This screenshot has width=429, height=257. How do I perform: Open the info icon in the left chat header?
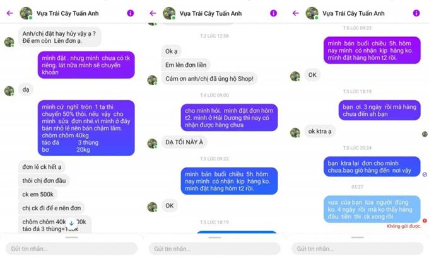click(131, 13)
